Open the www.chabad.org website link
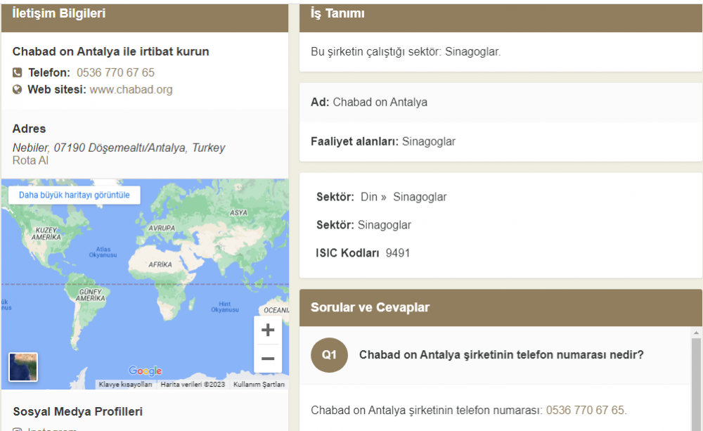This screenshot has height=431, width=703. point(131,90)
